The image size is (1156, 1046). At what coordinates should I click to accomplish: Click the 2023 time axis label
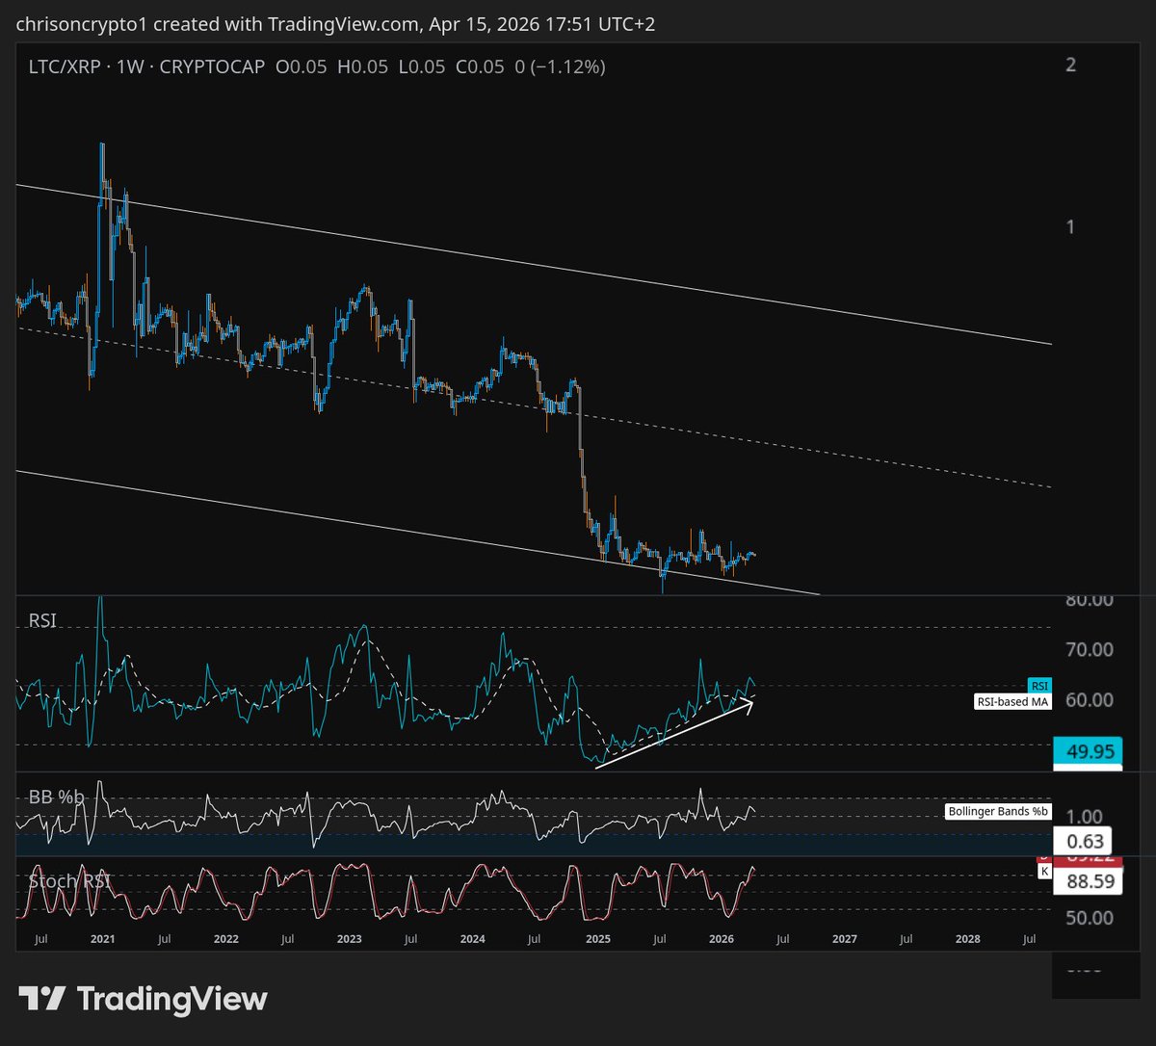349,938
